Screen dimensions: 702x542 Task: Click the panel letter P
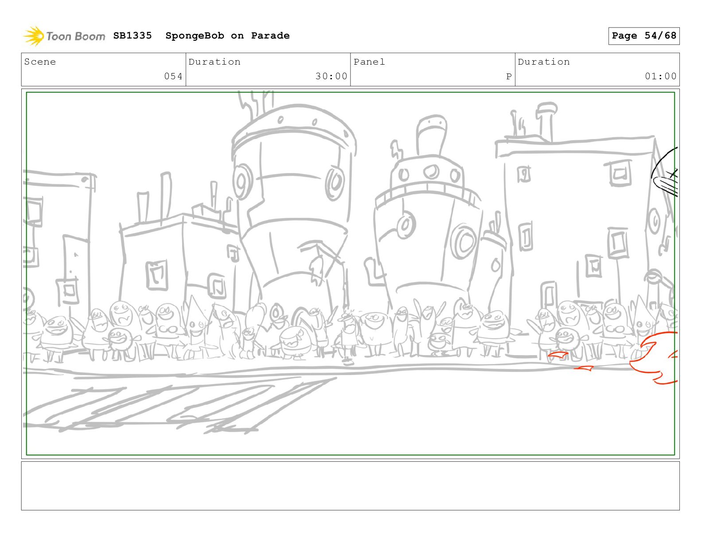click(x=509, y=77)
